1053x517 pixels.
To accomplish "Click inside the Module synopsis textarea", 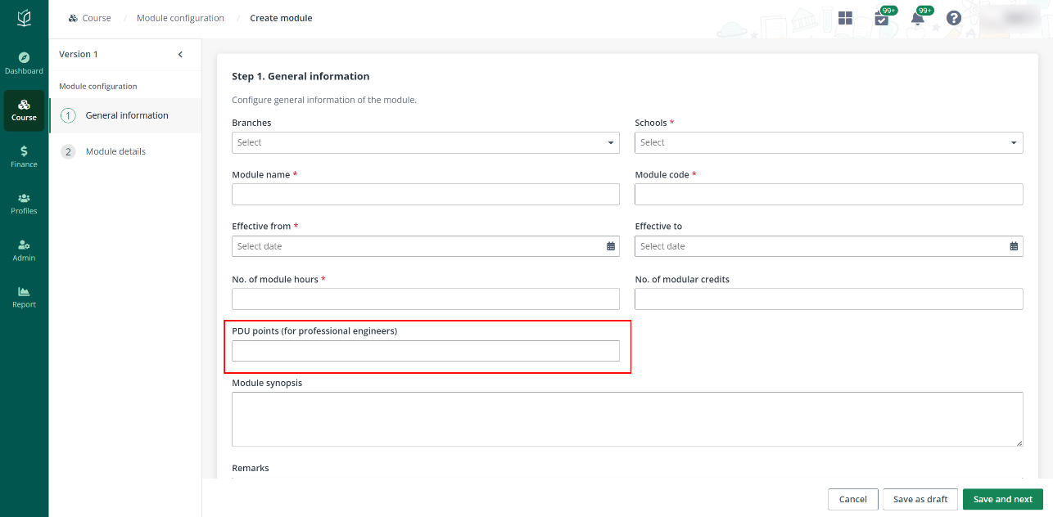I will coord(627,419).
